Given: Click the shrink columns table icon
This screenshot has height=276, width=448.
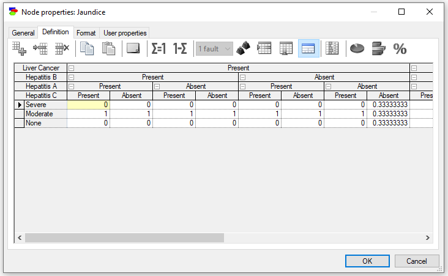Looking at the screenshot, I should coord(332,48).
